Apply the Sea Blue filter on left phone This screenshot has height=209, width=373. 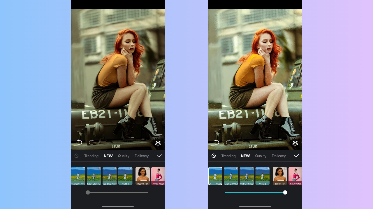pos(110,176)
